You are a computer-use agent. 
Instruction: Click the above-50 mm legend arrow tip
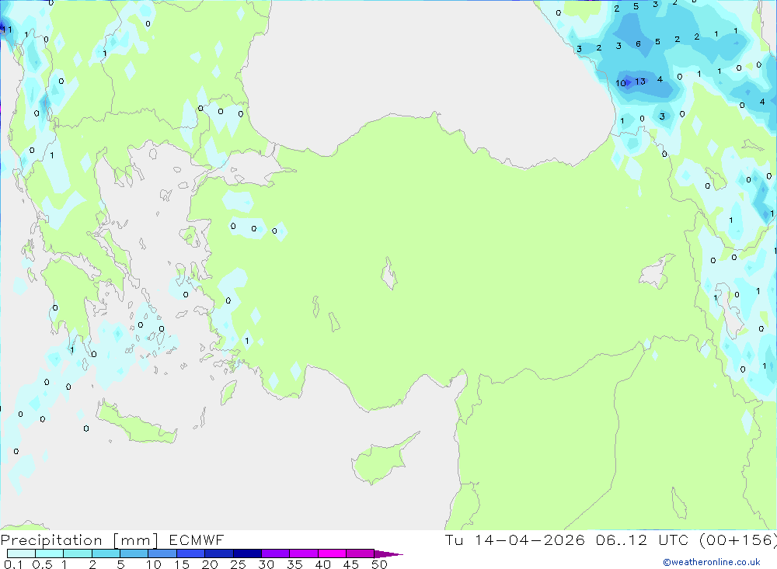coord(389,554)
